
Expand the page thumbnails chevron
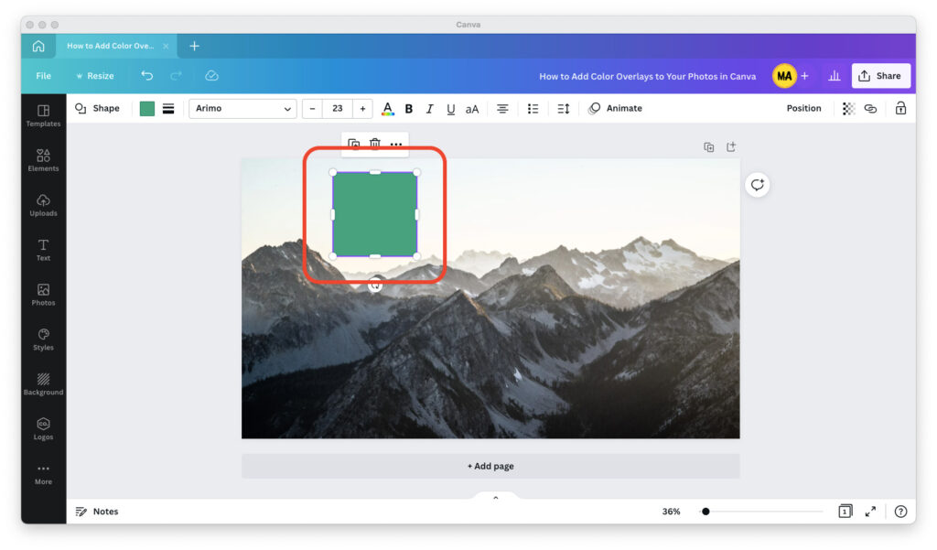click(495, 498)
